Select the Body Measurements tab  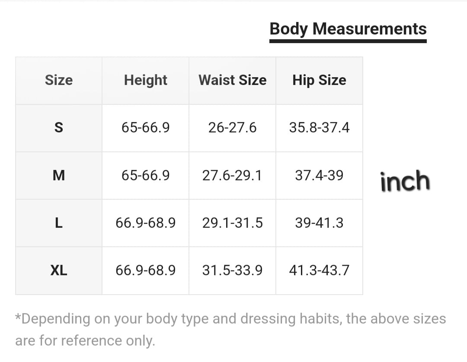348,29
